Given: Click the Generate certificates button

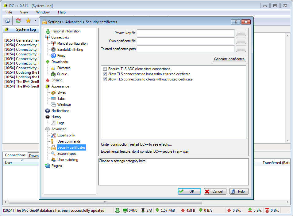Looking at the screenshot, I should point(229,59).
